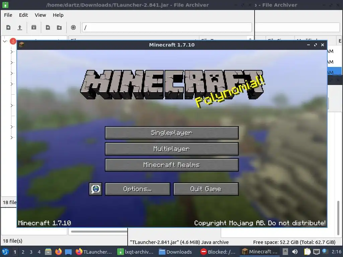Switch to the lxqt-archiver task
The width and height of the screenshot is (343, 257).
click(135, 252)
